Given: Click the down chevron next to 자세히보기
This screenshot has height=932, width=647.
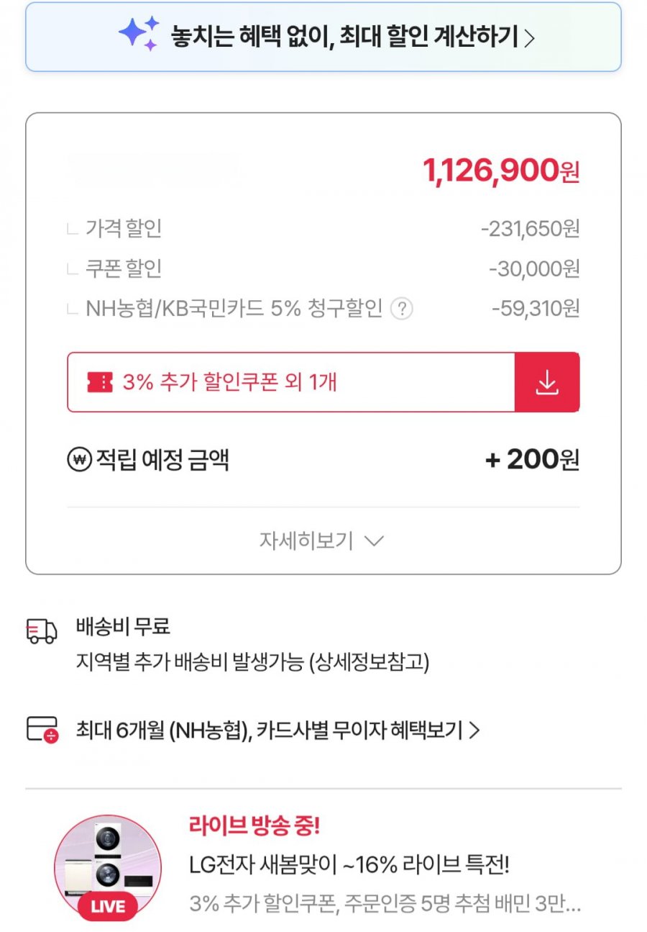Looking at the screenshot, I should 375,541.
